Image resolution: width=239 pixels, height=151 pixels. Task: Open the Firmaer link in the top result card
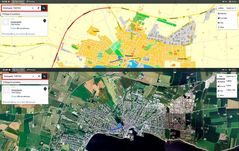click(16, 28)
